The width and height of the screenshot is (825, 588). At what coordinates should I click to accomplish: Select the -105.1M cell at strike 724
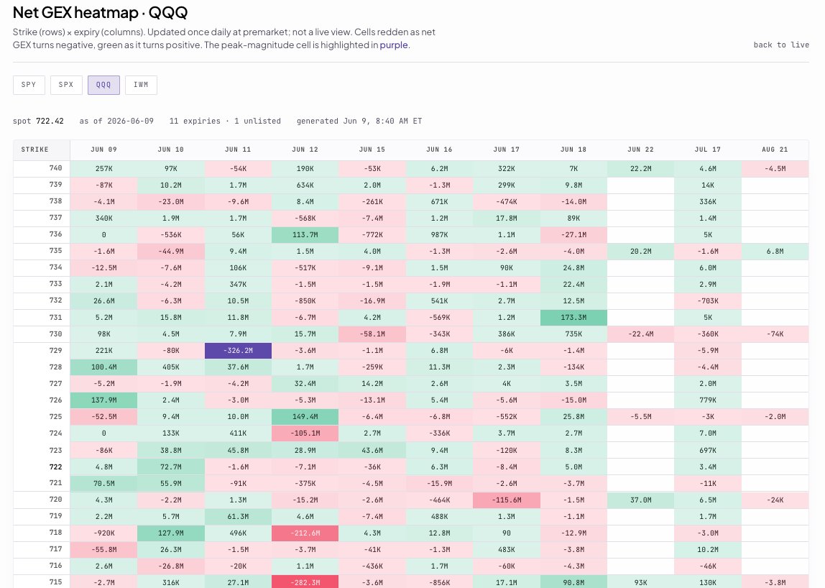click(305, 433)
